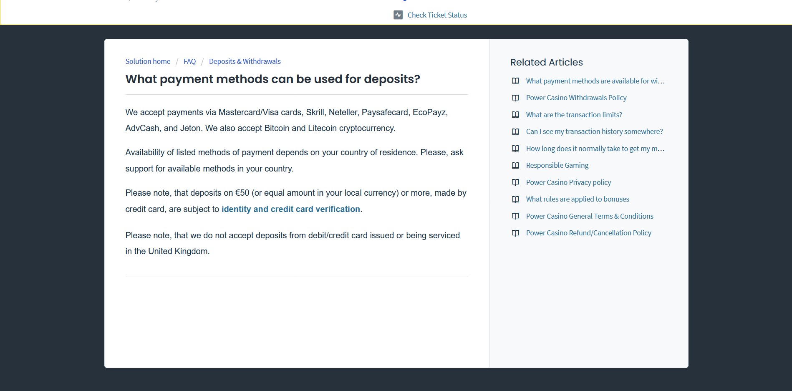Open How long does it normally take article

(595, 149)
